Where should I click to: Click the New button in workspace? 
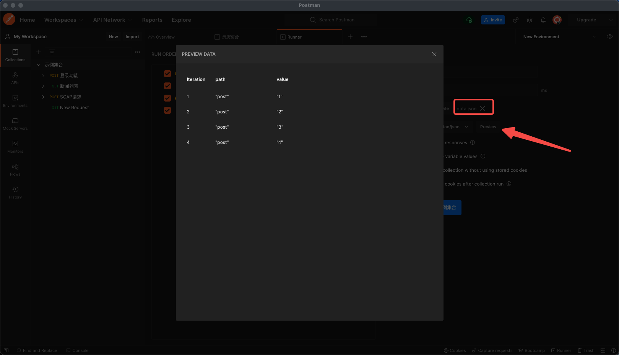click(113, 37)
